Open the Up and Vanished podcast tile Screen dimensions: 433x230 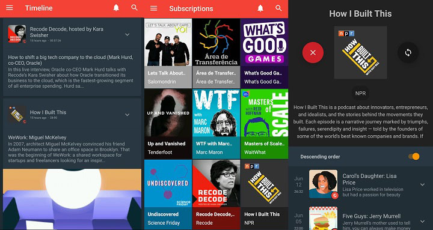tap(168, 124)
